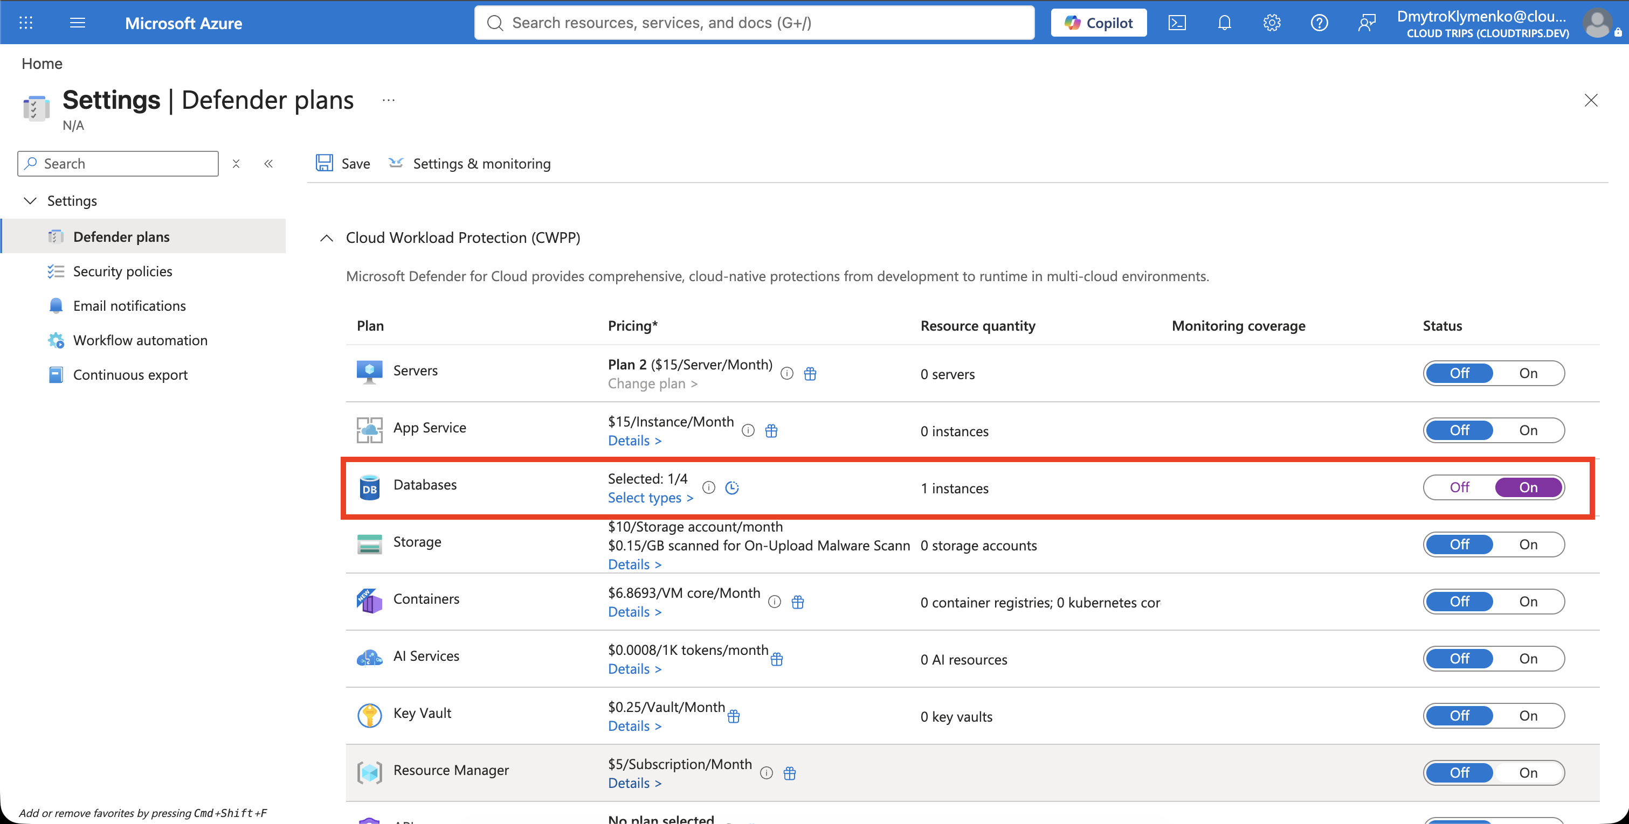Click Change plan link for Servers
Viewport: 1629px width, 824px height.
coord(653,383)
